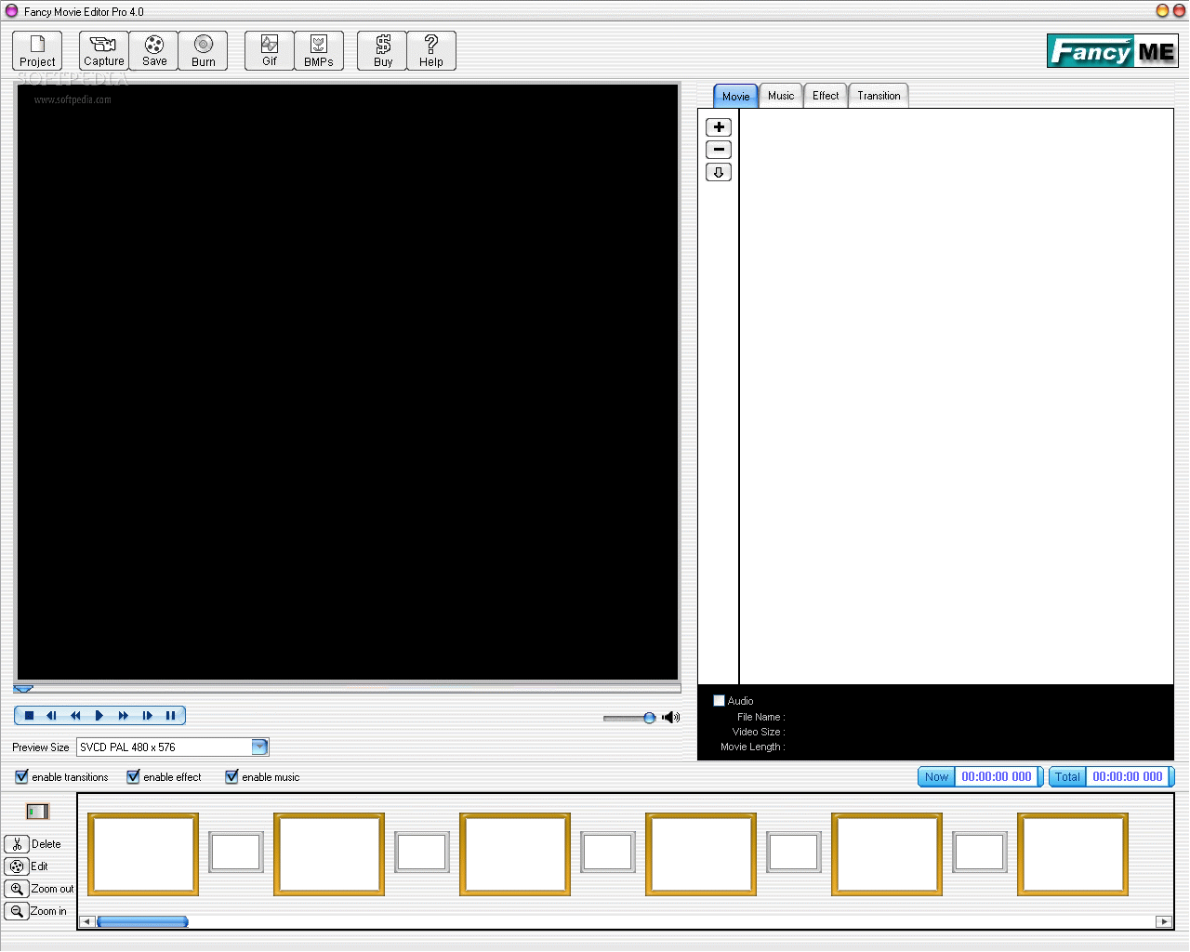
Task: Select the fifth storyboard clip slot
Action: (887, 854)
